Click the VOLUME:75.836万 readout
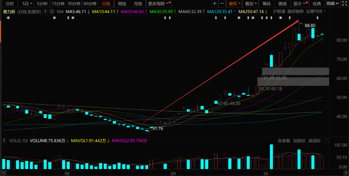 pyautogui.click(x=48, y=141)
